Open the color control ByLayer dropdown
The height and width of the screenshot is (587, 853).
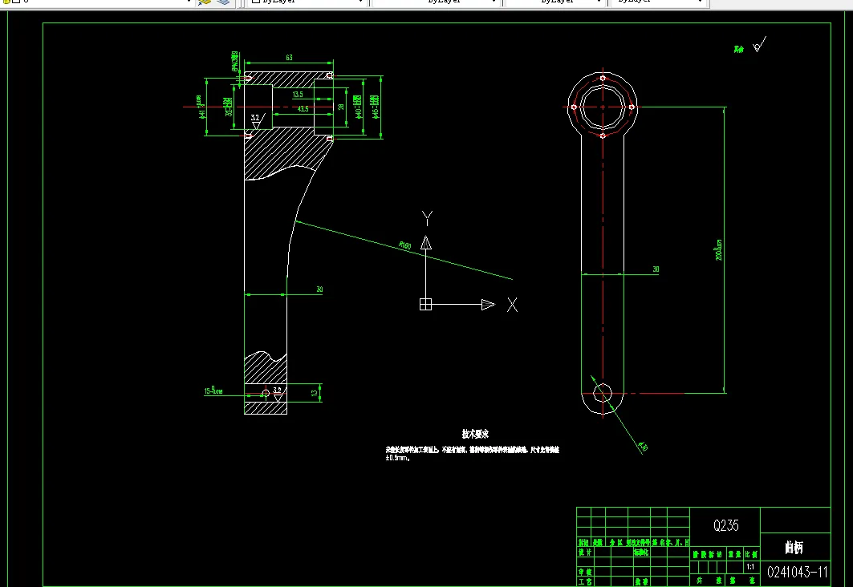click(307, 2)
